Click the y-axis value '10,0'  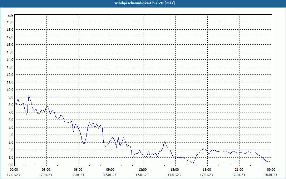click(10, 90)
